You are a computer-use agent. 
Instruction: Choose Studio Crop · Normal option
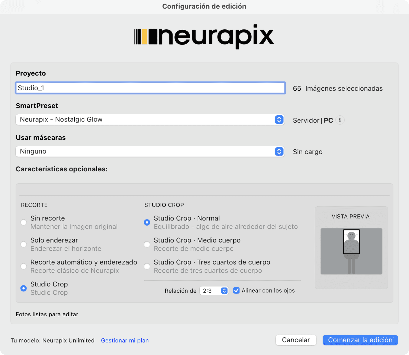tap(147, 222)
